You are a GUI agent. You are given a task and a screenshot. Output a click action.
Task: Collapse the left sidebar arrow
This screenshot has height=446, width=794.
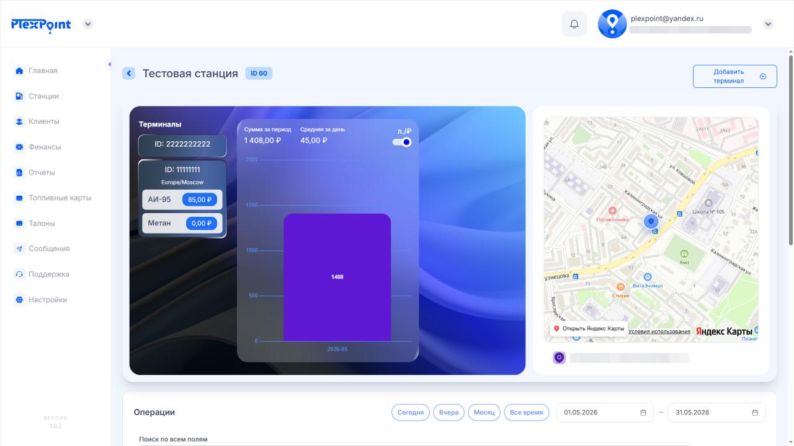[x=109, y=64]
